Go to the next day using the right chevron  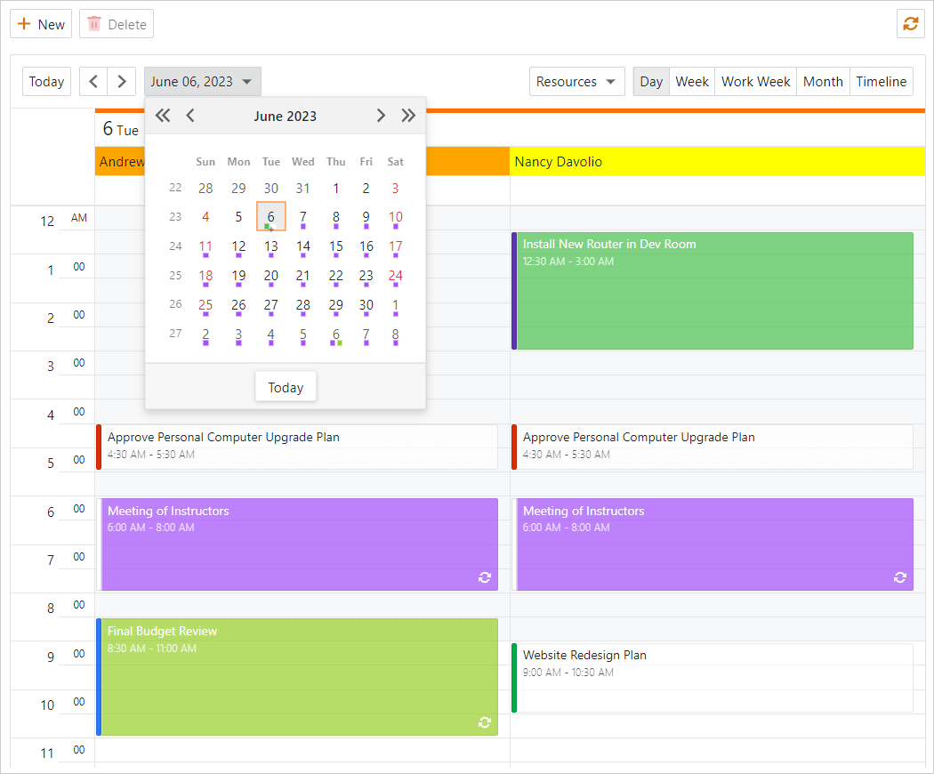click(x=122, y=81)
